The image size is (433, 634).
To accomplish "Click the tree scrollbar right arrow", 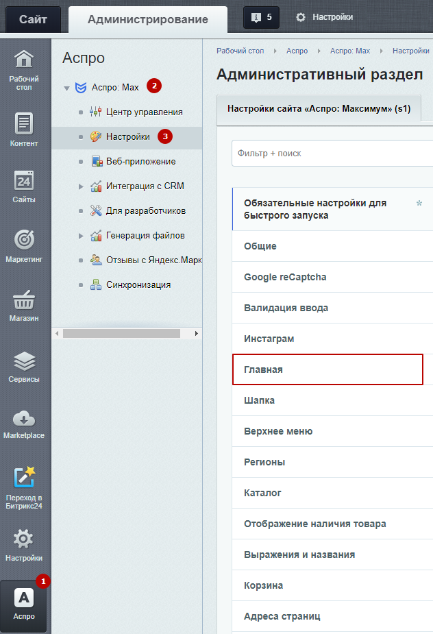I will pyautogui.click(x=196, y=334).
